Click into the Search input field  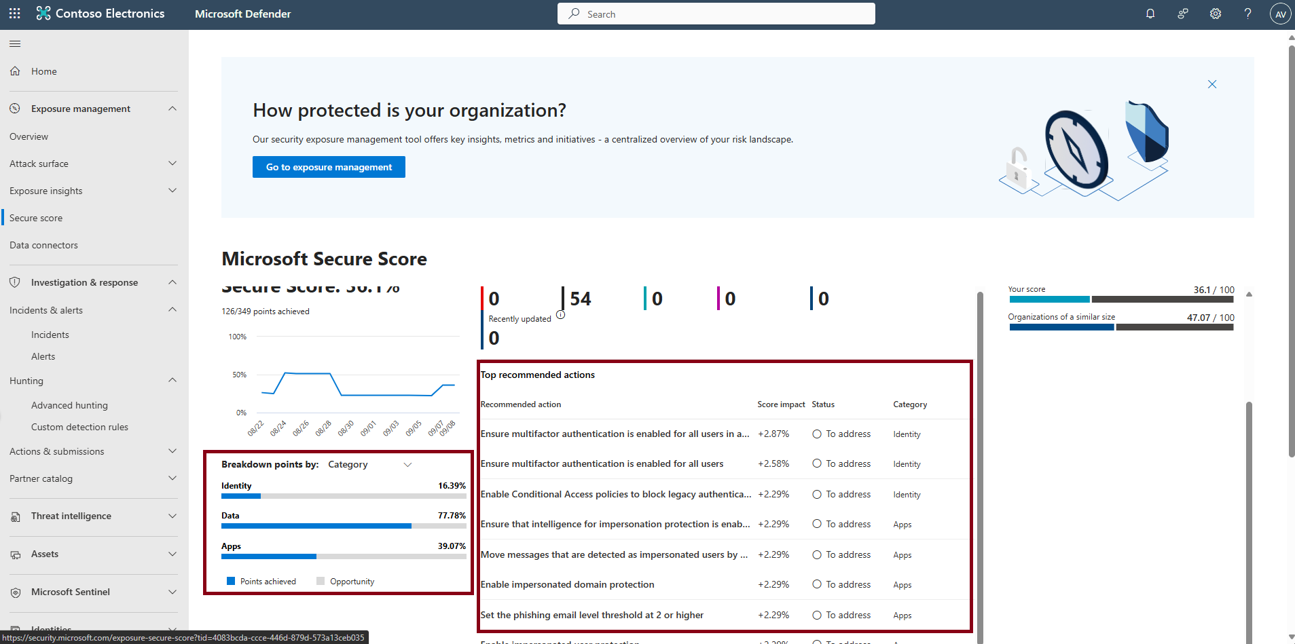click(x=716, y=14)
